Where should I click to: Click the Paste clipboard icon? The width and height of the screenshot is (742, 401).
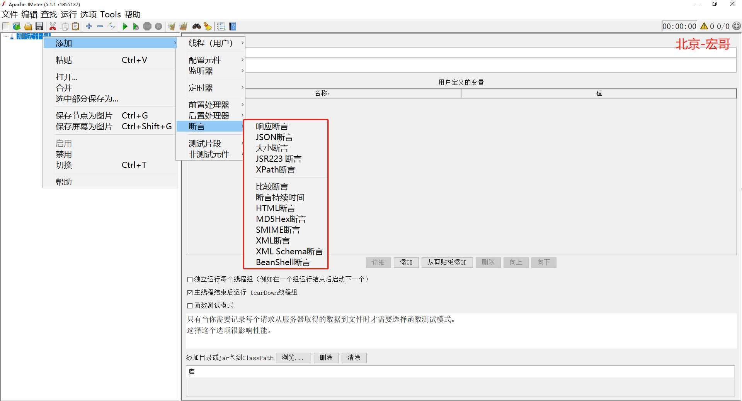tap(76, 26)
